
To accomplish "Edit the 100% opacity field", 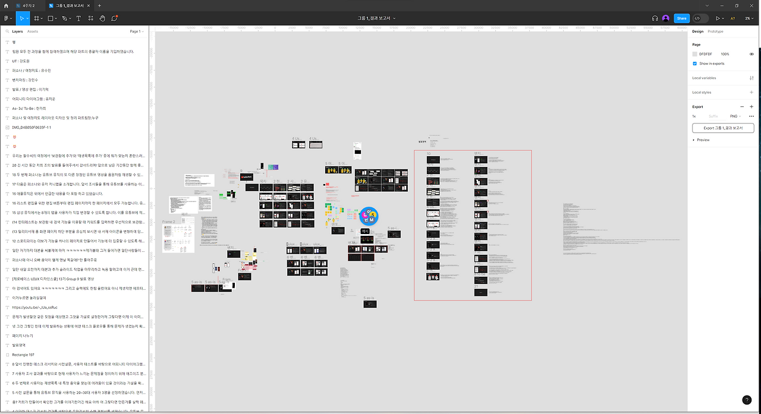I will [725, 54].
